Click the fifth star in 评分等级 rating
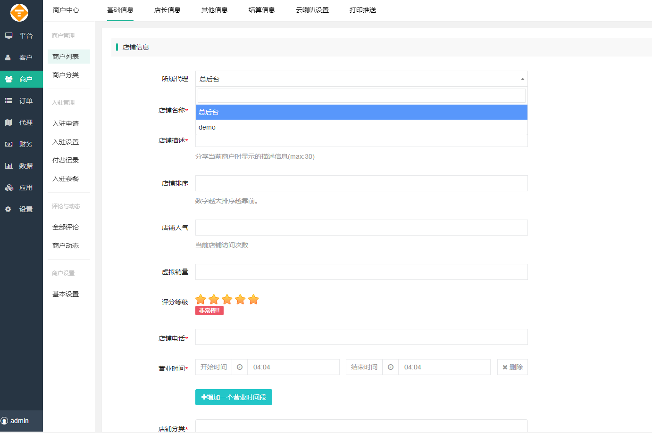 click(254, 299)
